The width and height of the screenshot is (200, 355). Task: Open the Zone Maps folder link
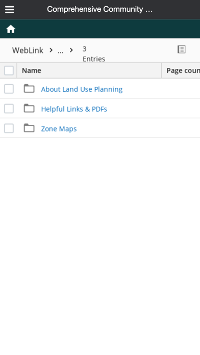pyautogui.click(x=59, y=129)
